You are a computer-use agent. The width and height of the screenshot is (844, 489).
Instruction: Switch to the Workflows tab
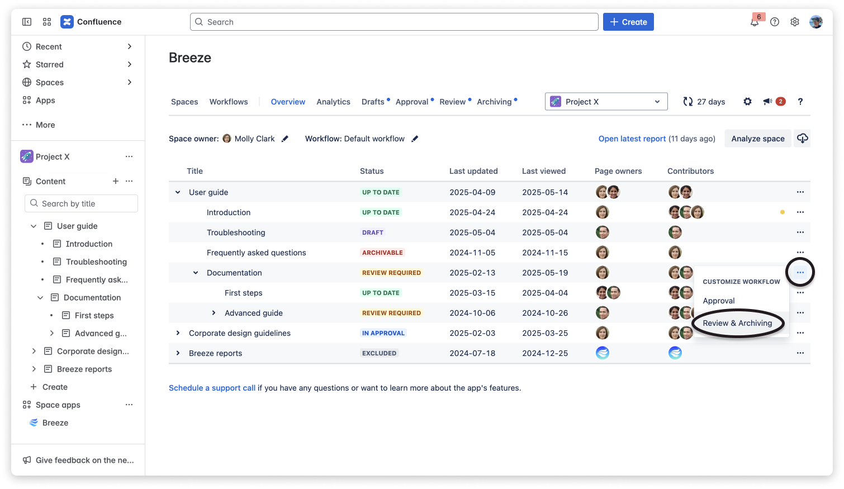click(x=229, y=102)
